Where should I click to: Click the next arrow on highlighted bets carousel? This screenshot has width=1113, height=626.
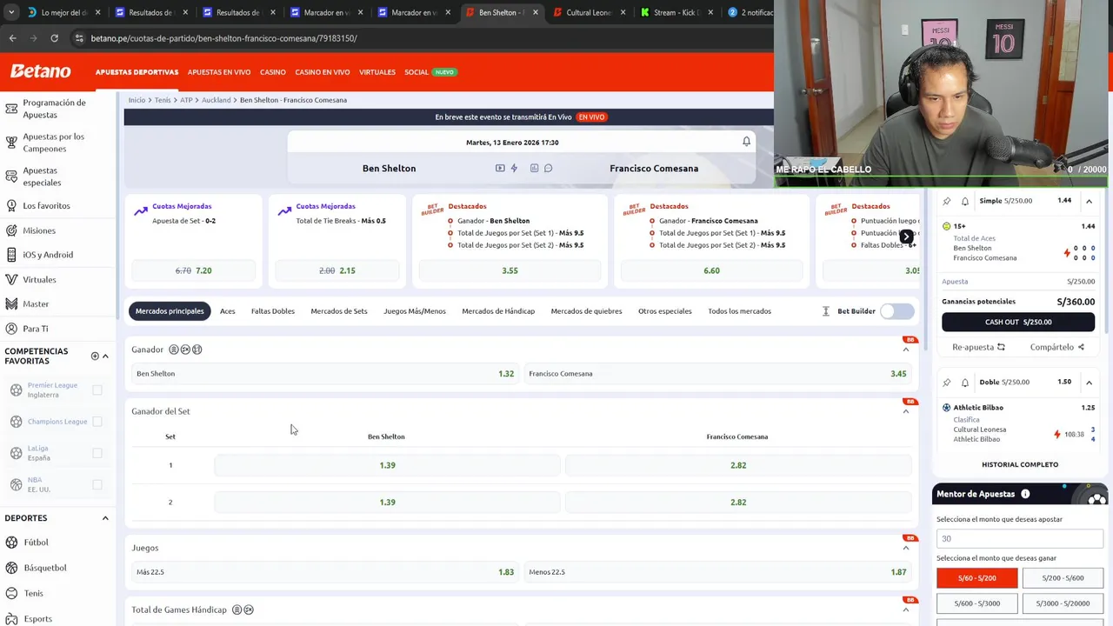(906, 236)
